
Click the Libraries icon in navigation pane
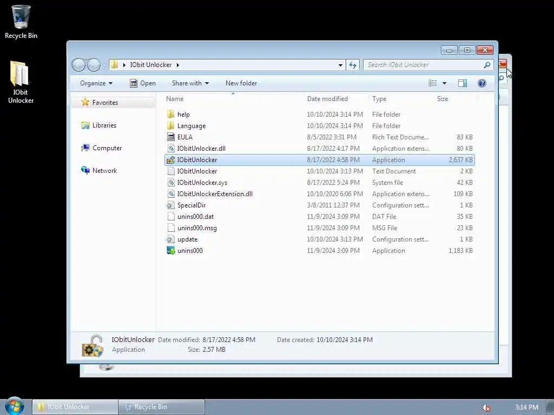(x=85, y=125)
